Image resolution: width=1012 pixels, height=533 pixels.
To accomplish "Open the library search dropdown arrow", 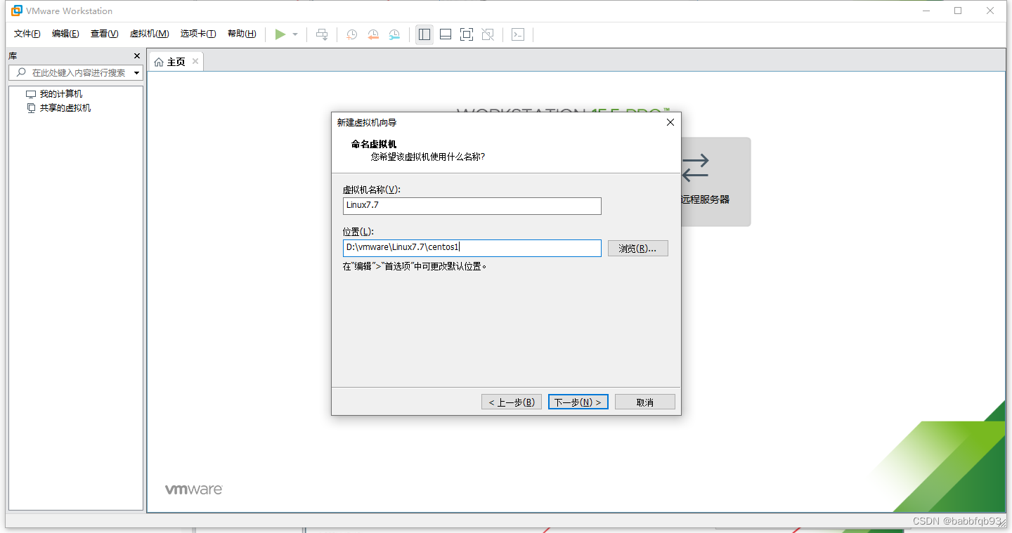I will tap(137, 73).
